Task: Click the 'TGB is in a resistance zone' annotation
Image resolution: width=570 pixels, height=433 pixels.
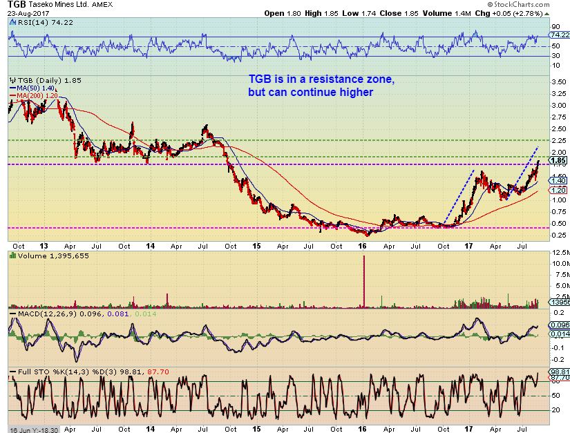Action: [x=321, y=79]
